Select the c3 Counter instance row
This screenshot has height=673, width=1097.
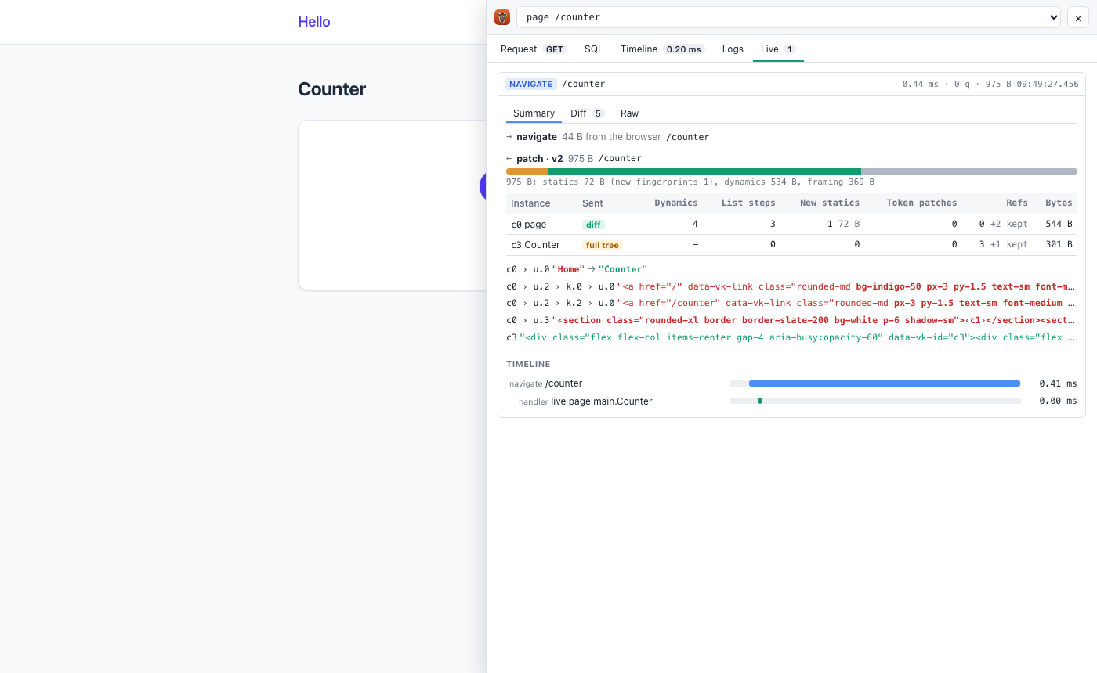[791, 245]
